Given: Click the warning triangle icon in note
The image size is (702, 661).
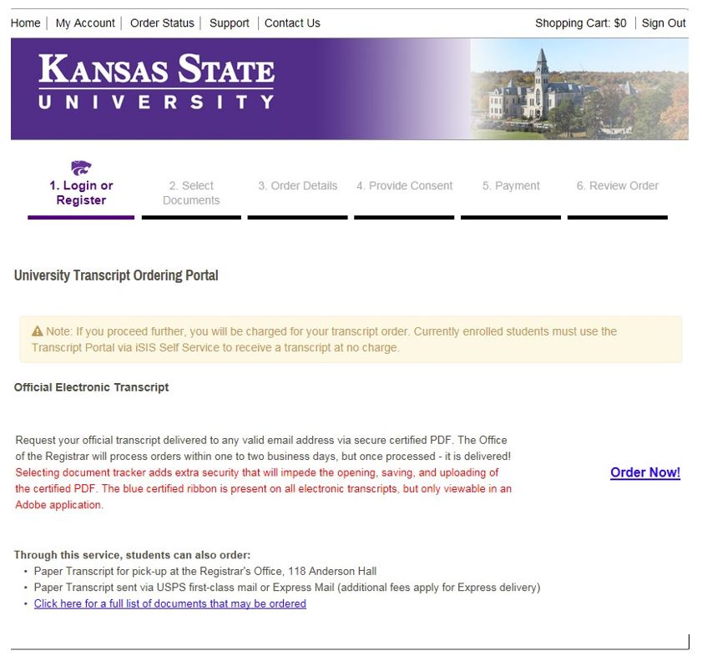Looking at the screenshot, I should pos(38,331).
